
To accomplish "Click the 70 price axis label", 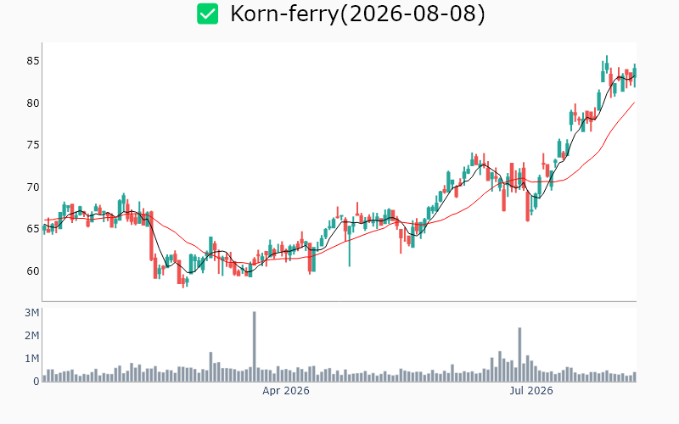I will click(x=33, y=187).
